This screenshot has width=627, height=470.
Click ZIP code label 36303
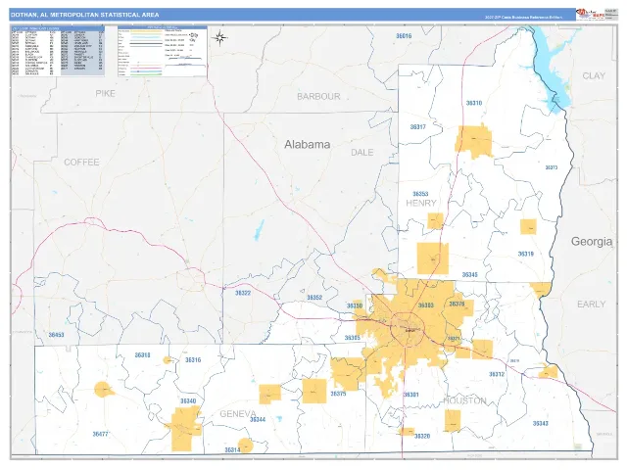[426, 305]
